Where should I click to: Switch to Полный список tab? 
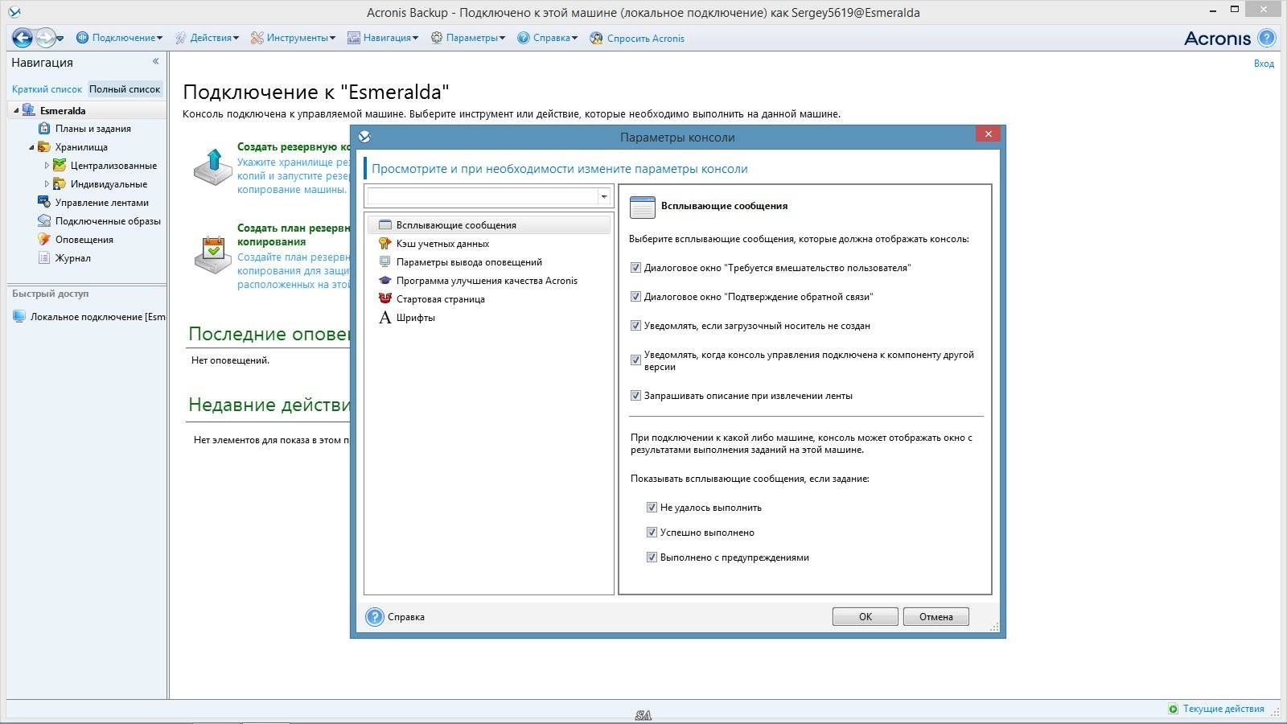click(125, 89)
